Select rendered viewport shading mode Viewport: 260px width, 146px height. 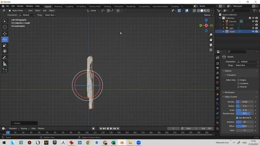(x=208, y=11)
